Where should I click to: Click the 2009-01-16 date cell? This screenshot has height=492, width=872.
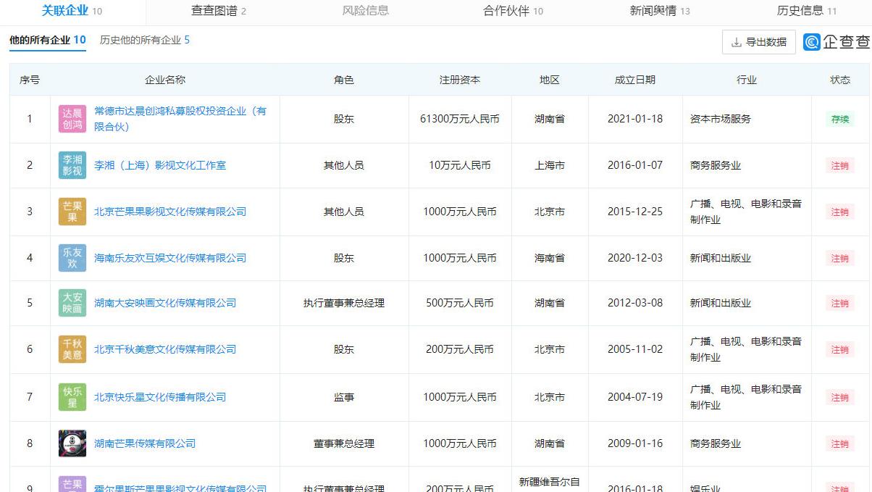[635, 443]
